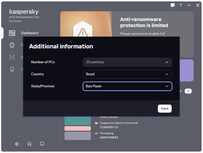The image size is (203, 153).
Task: Select the Dashboard grid icon in sidebar
Action: (12, 33)
